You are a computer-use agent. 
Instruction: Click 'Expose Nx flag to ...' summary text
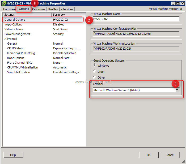coord(66,48)
